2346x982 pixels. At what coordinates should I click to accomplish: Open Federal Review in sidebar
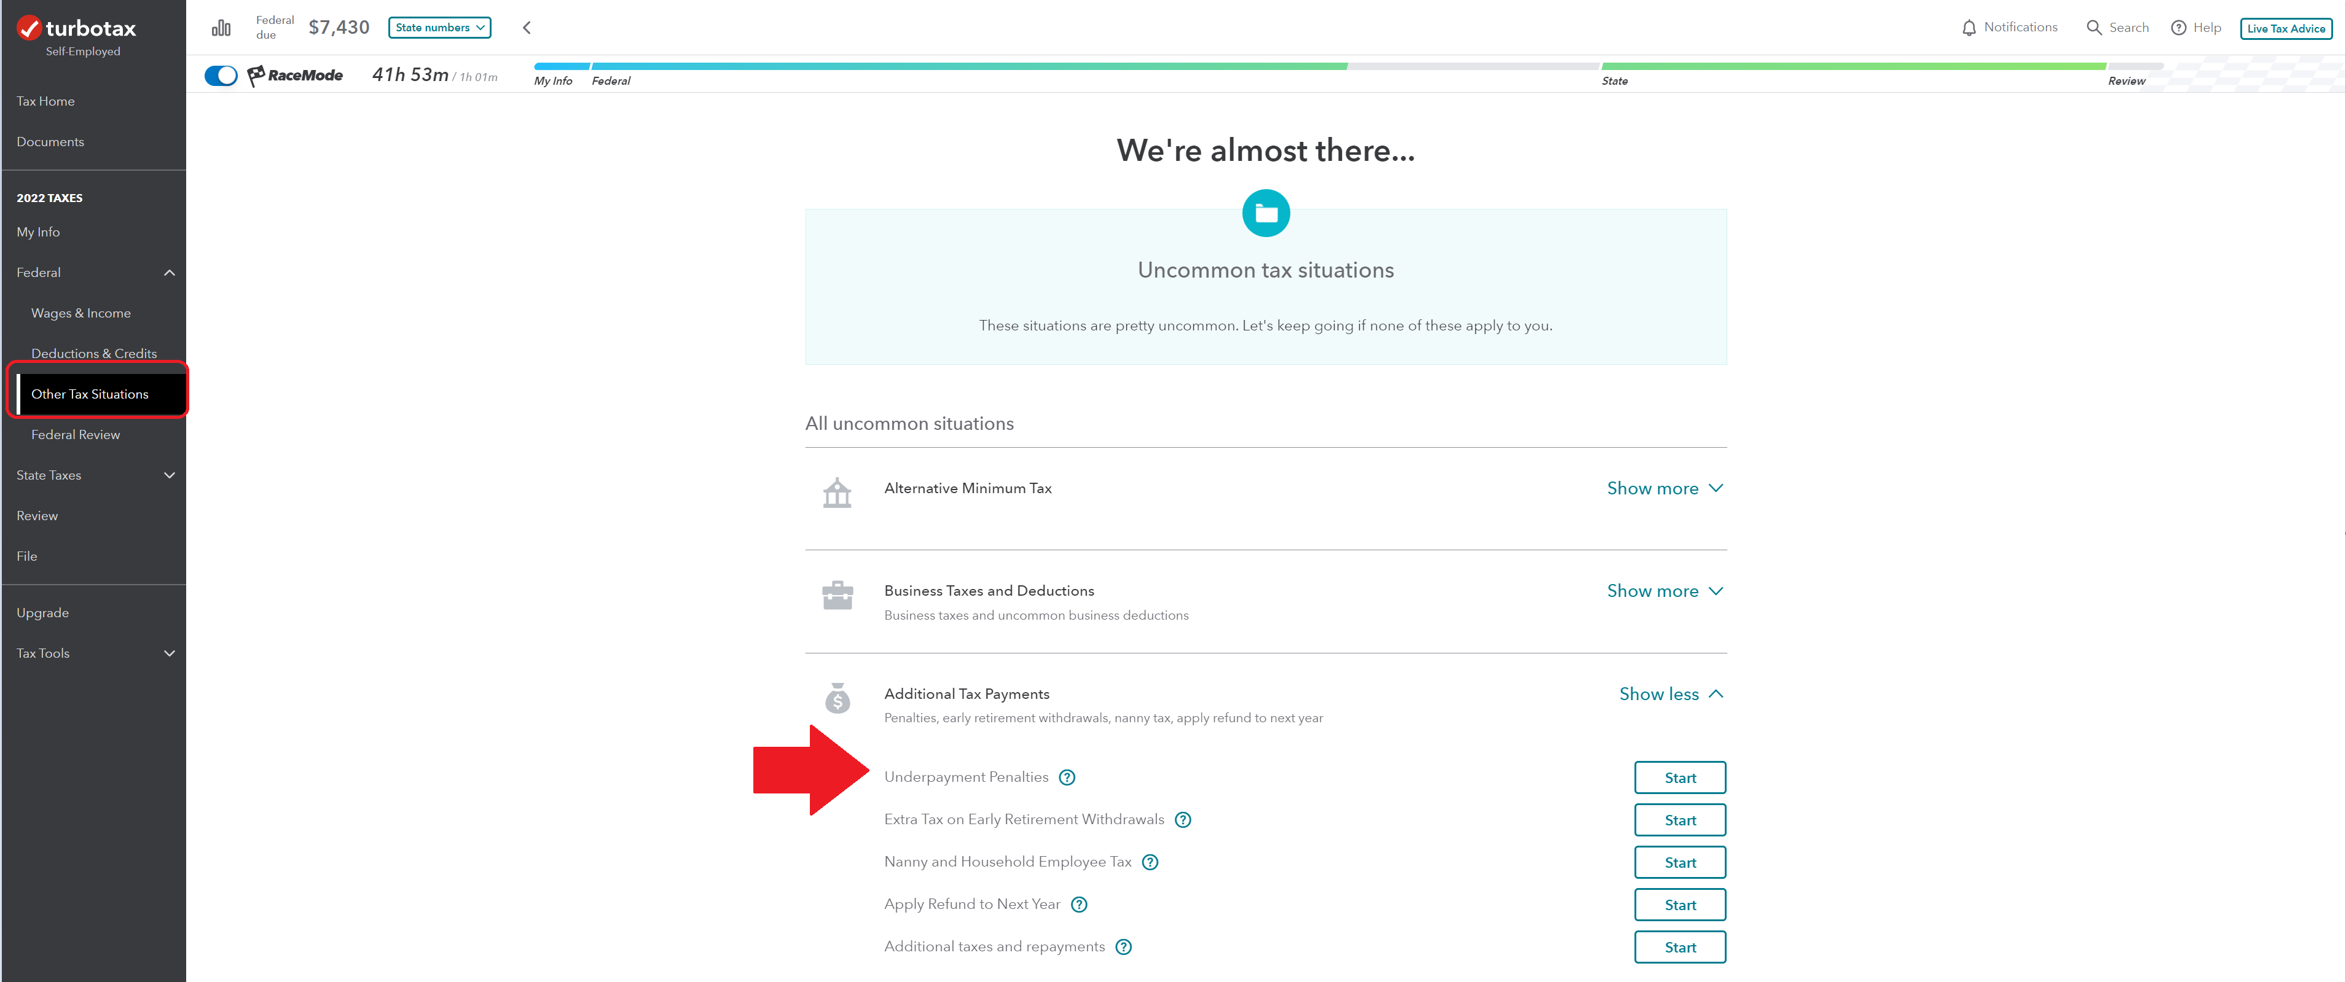coord(76,435)
